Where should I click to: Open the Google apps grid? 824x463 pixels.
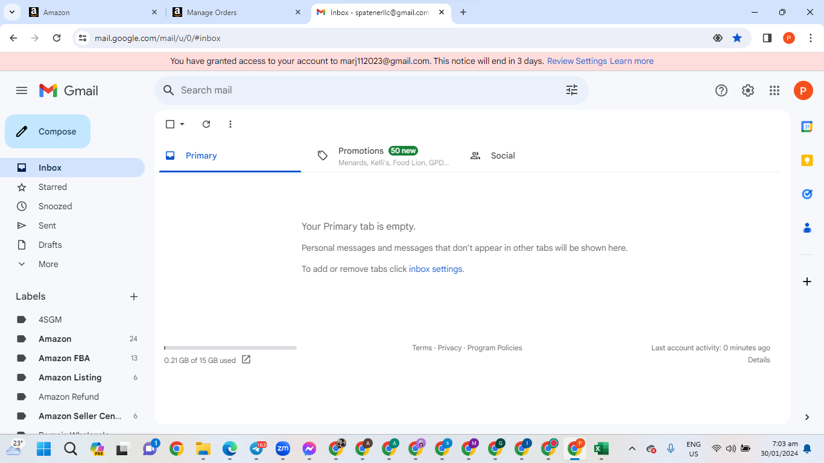pyautogui.click(x=775, y=90)
